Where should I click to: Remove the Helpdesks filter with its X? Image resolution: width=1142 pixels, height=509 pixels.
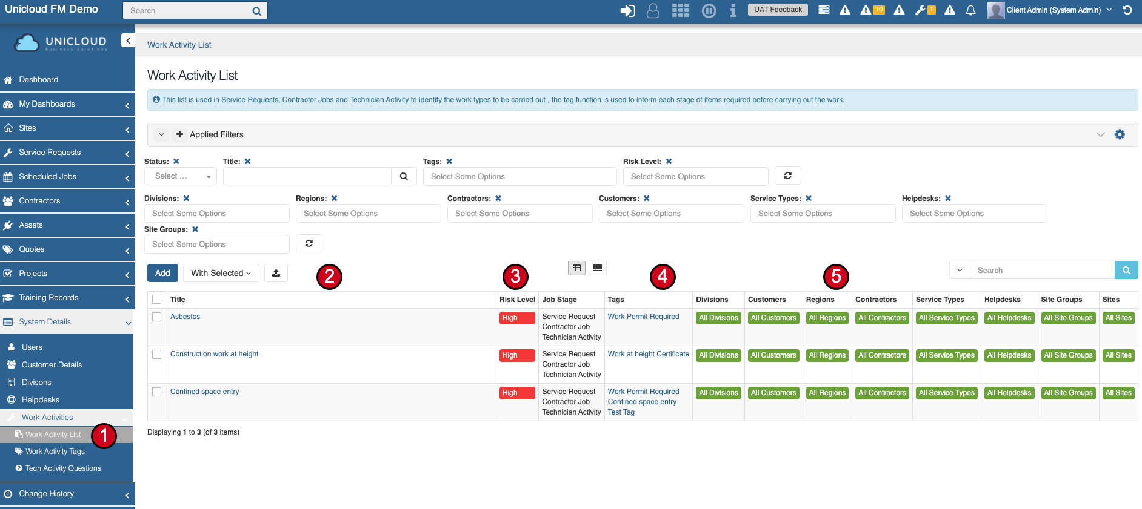click(x=948, y=199)
